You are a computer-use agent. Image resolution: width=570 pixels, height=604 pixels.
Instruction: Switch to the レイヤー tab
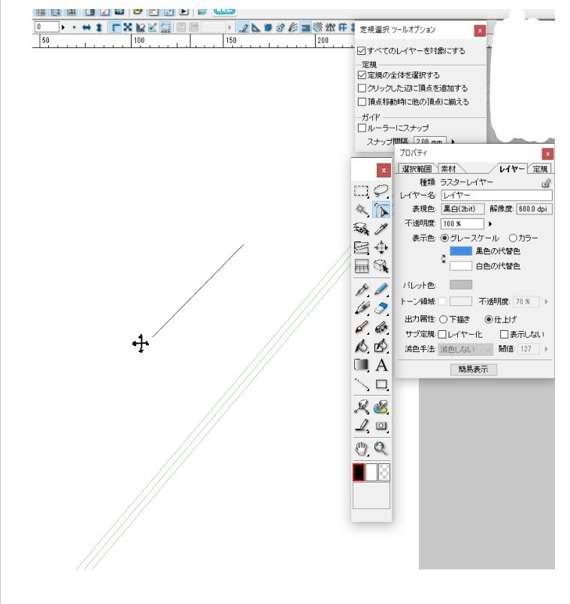(x=512, y=168)
